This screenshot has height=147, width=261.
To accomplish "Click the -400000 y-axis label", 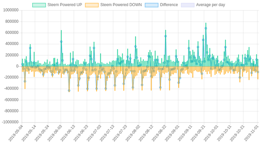I will click(x=11, y=89).
